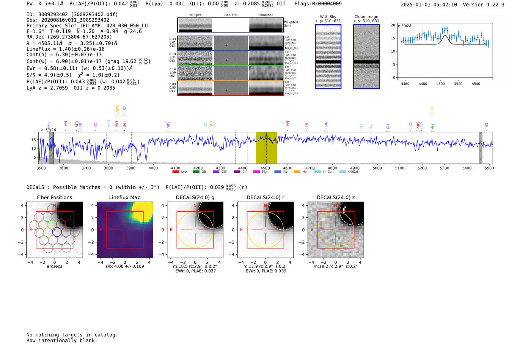
Task: Click the Weighted Sum 2D Spec cutout
Action: point(195,25)
